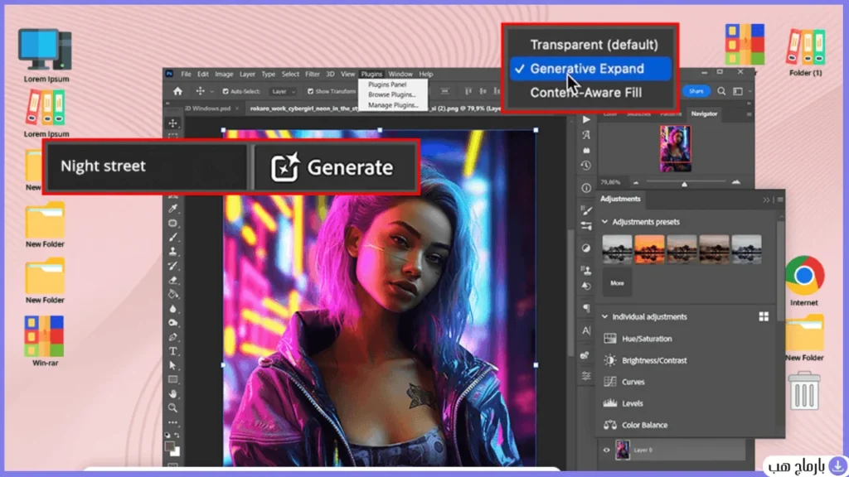Image resolution: width=849 pixels, height=477 pixels.
Task: Open the Recycle Bin on desktop
Action: tap(804, 391)
